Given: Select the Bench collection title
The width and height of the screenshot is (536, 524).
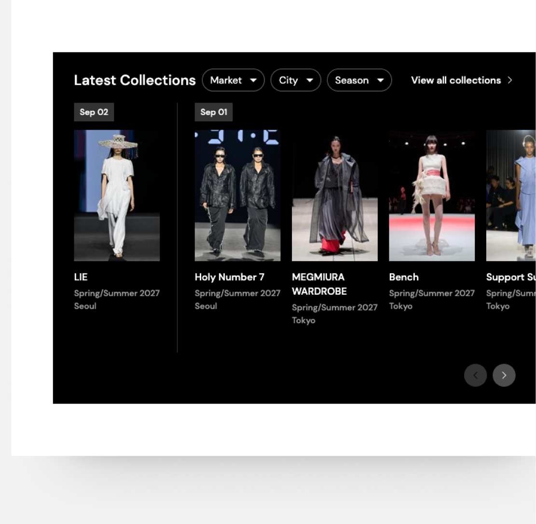Looking at the screenshot, I should (x=404, y=277).
